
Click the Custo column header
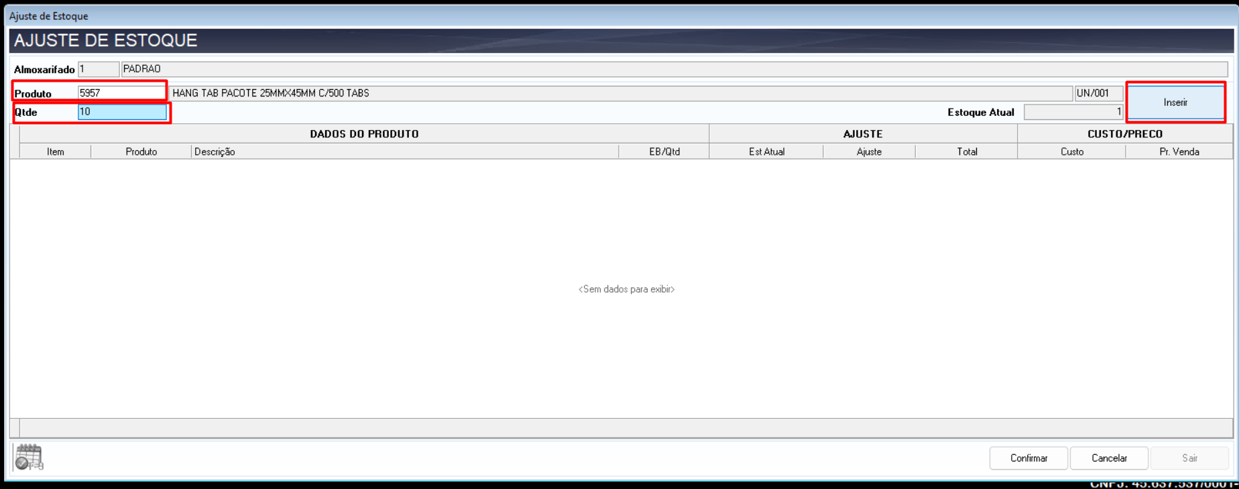(1071, 152)
